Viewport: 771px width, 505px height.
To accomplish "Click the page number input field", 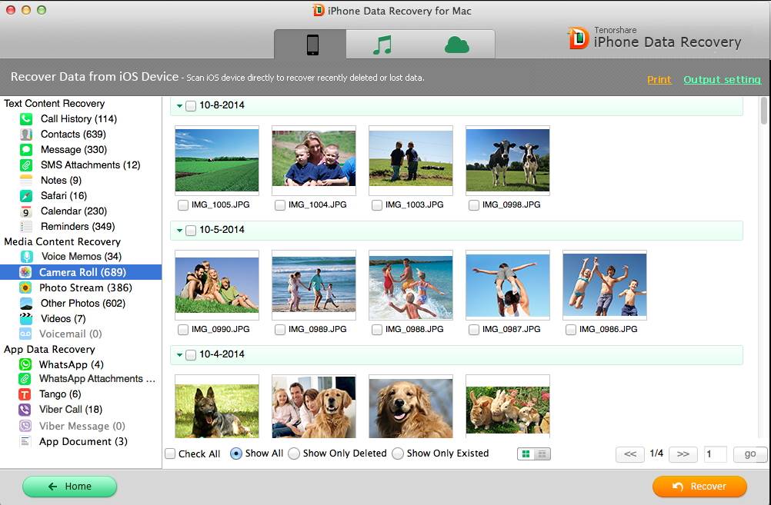I will [715, 454].
